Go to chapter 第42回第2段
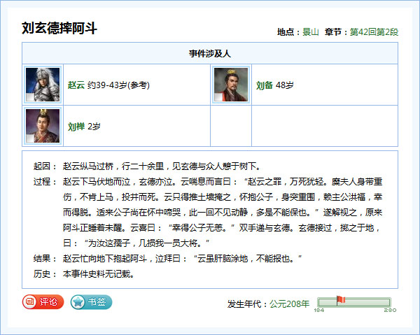Image resolution: width=420 pixels, height=335 pixels. point(374,32)
